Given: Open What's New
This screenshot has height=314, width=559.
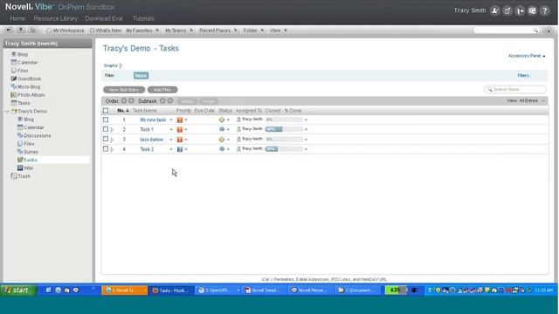Looking at the screenshot, I should pos(106,31).
